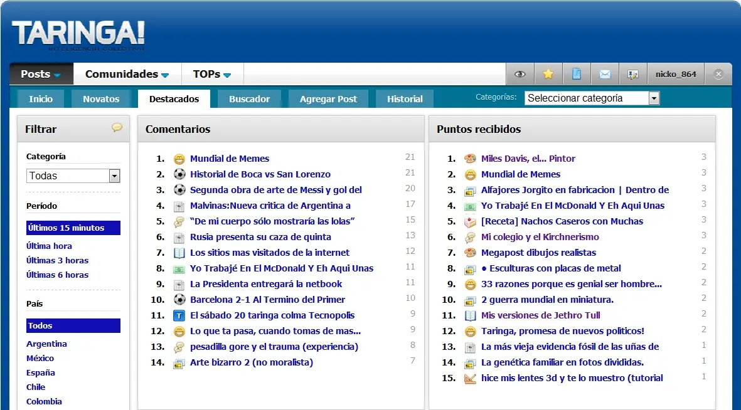Click the T icon beside Tecnopolis post

179,315
